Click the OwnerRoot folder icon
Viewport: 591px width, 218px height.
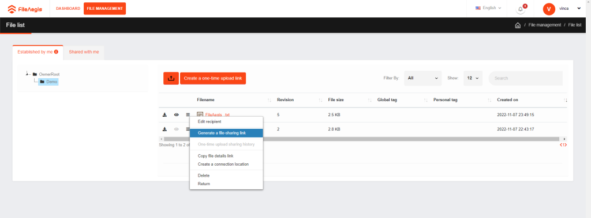point(35,74)
